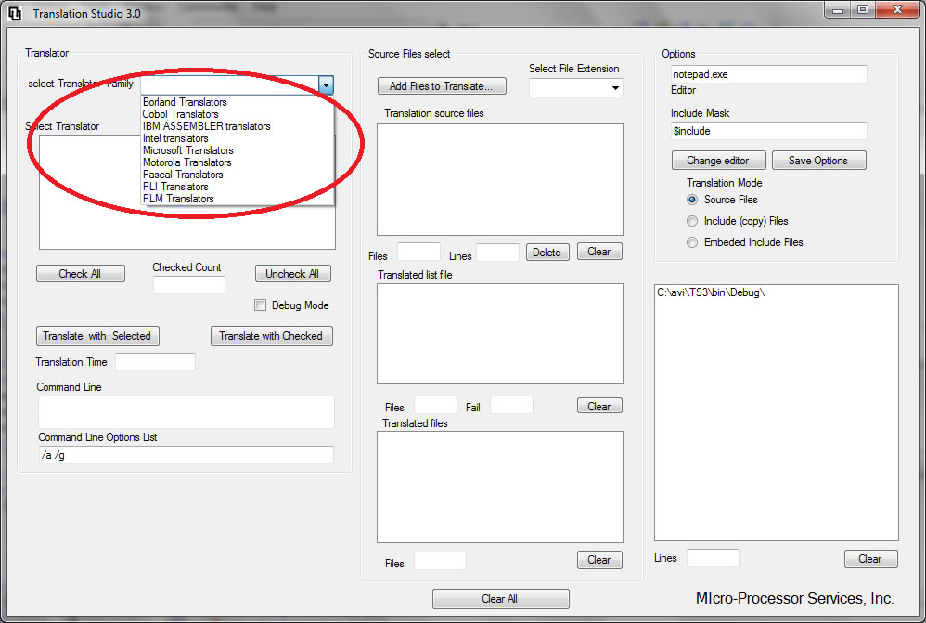Image resolution: width=926 pixels, height=623 pixels.
Task: Pick Motorola Translators option
Action: tap(186, 162)
